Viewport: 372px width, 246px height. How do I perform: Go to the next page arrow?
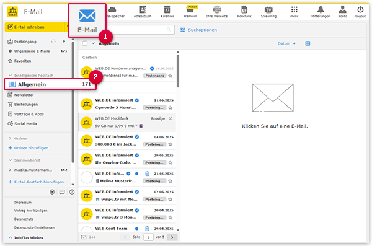(172, 237)
